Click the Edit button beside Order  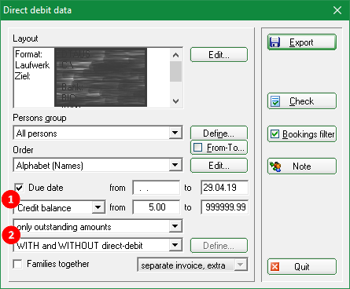tap(219, 166)
